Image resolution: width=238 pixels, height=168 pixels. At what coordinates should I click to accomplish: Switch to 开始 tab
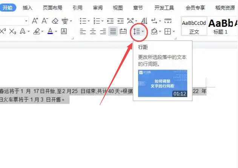[x=7, y=8]
